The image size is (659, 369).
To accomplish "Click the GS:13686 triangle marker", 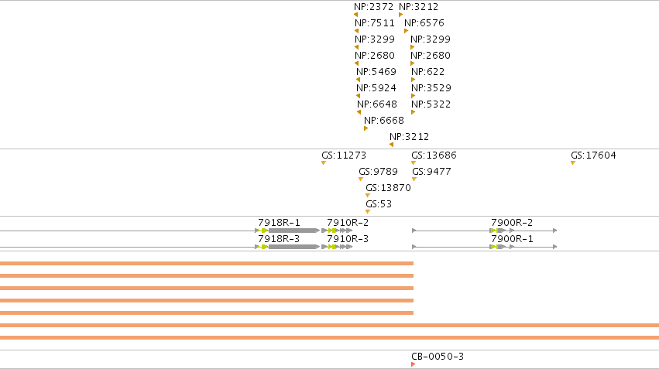I will [x=414, y=163].
